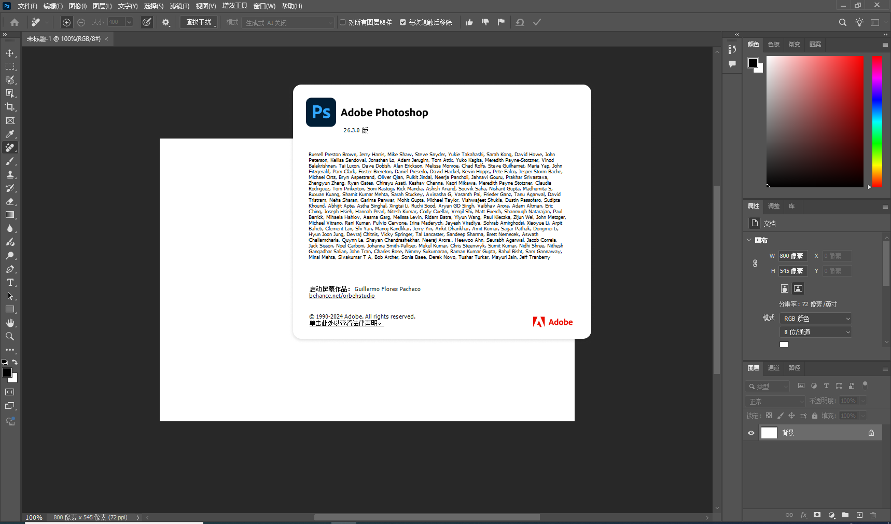Set portrait orientation in properties panel
The image size is (891, 524).
point(785,288)
